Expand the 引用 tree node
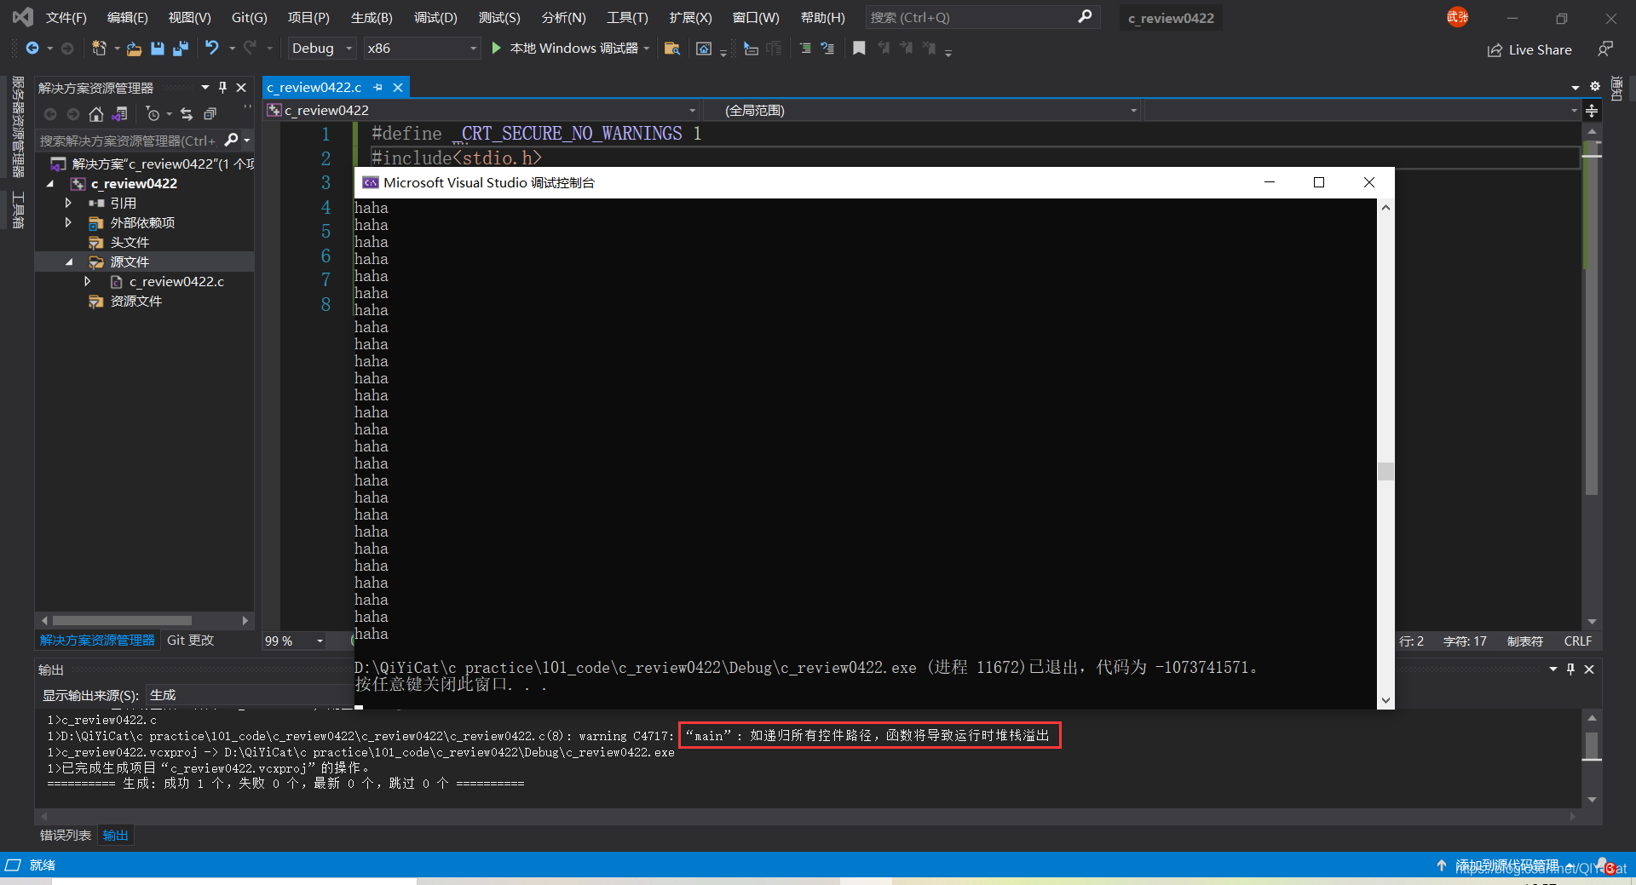 click(x=68, y=203)
